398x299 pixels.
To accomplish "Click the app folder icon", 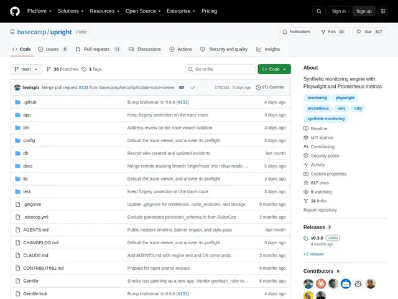I will pos(17,115).
